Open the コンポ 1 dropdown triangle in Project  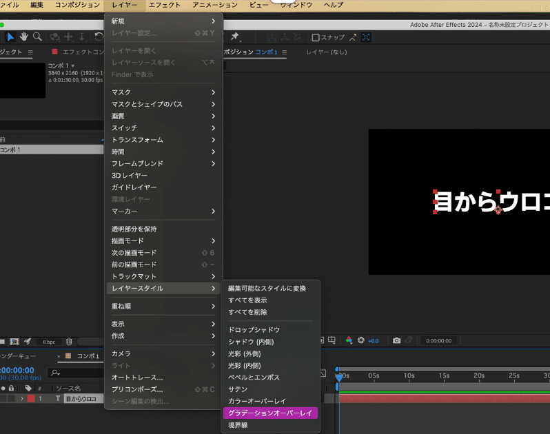(73, 66)
